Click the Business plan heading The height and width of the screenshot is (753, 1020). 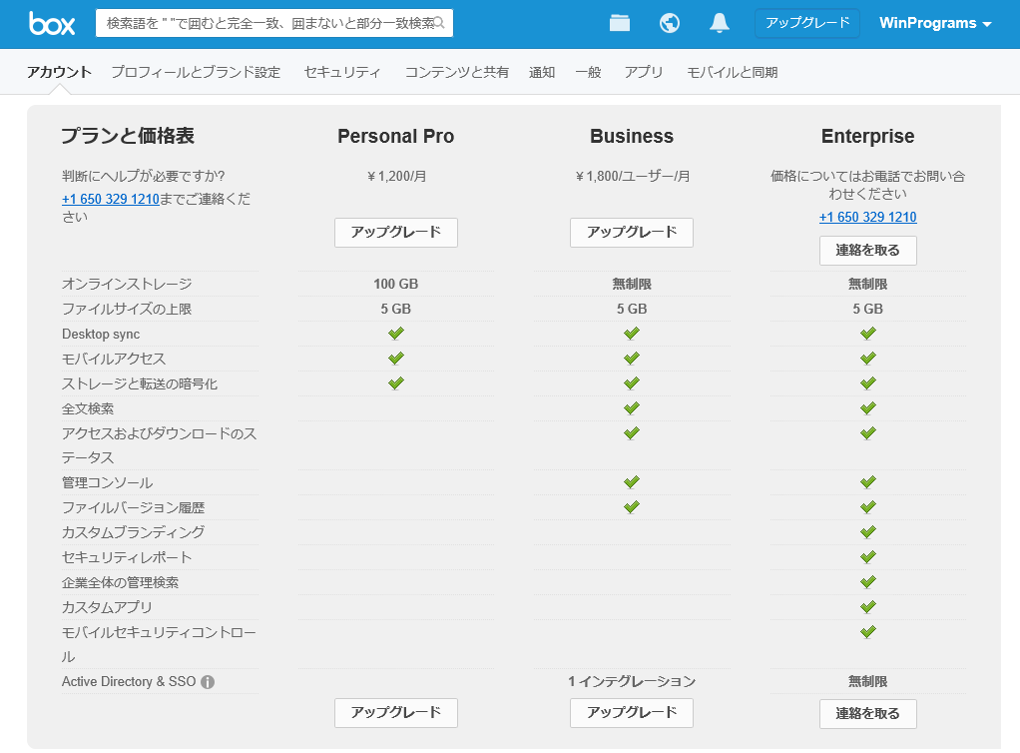click(x=632, y=136)
